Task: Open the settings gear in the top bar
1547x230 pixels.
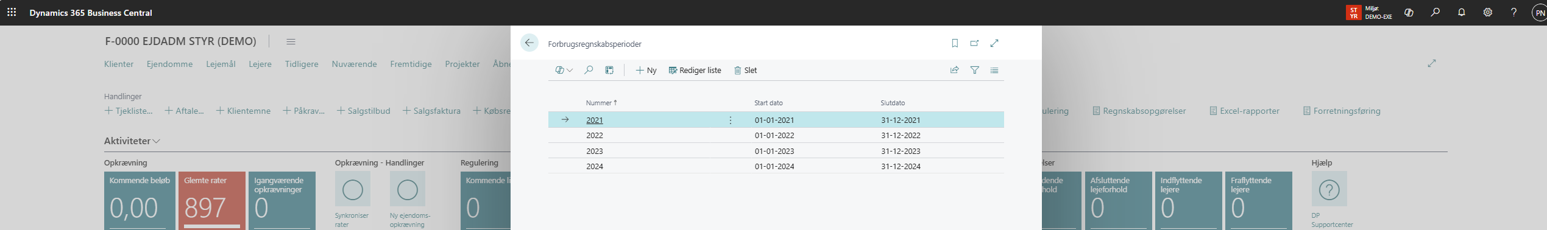Action: click(x=1487, y=12)
